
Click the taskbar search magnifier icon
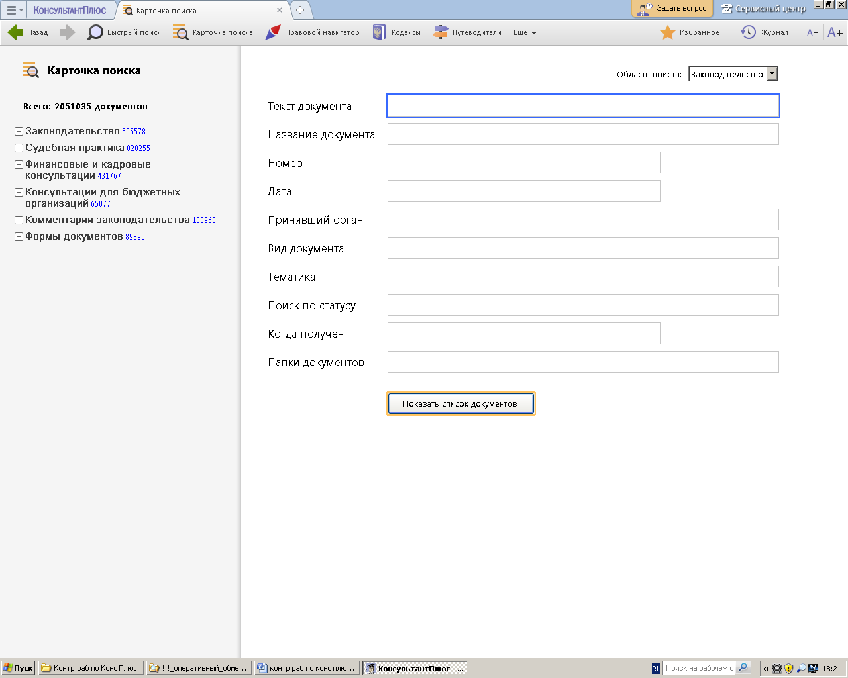(743, 668)
